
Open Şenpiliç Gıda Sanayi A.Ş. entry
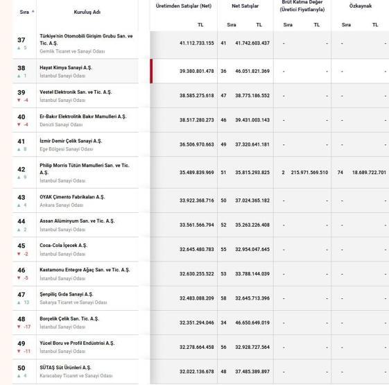tap(67, 294)
